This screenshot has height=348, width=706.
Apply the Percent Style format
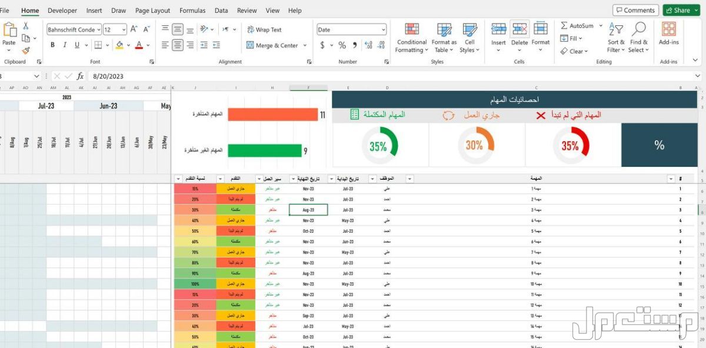click(x=342, y=45)
